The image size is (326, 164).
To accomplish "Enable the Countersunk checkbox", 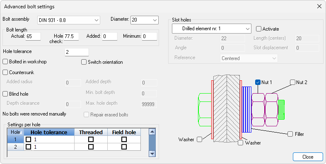I will 5,72.
